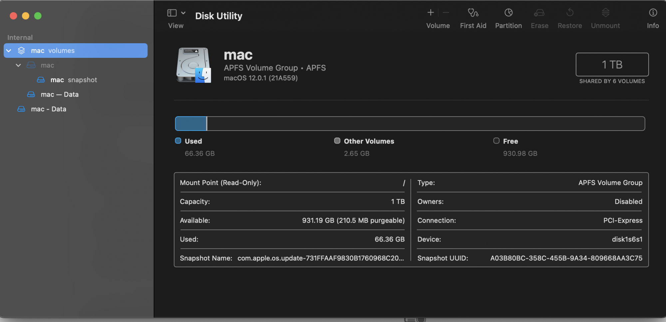Image resolution: width=666 pixels, height=322 pixels.
Task: Click the dark free portion of the storage bar
Action: (426, 124)
